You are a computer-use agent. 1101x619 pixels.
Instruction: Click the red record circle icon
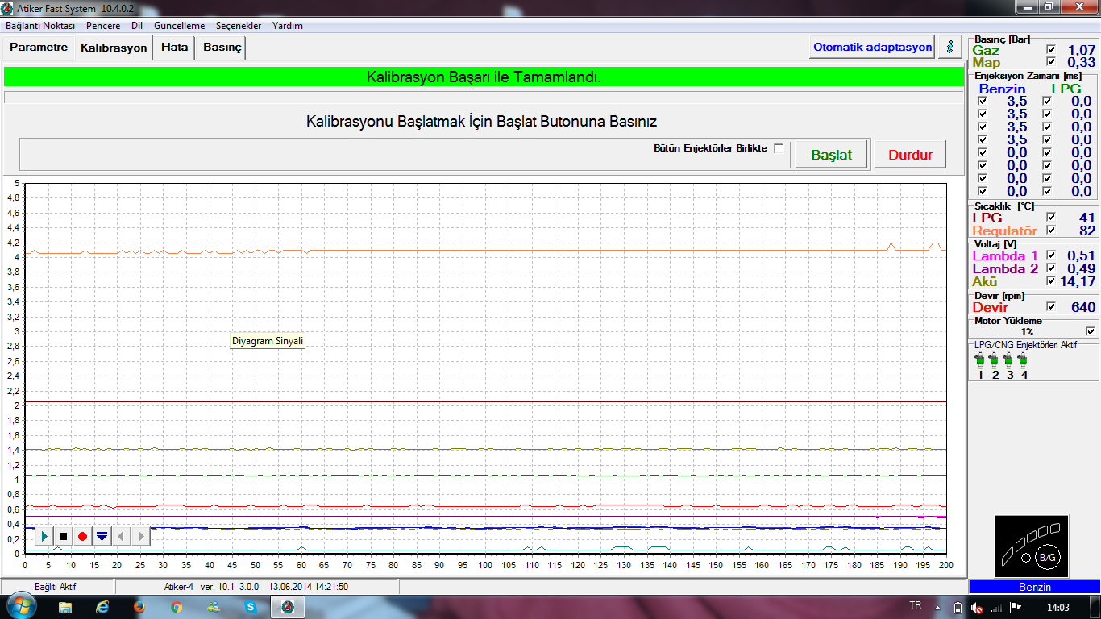(82, 536)
